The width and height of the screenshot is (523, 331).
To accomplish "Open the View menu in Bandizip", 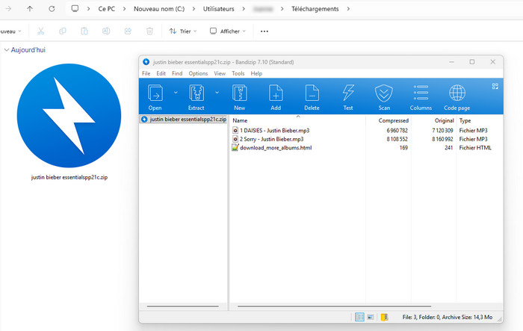I will [220, 73].
